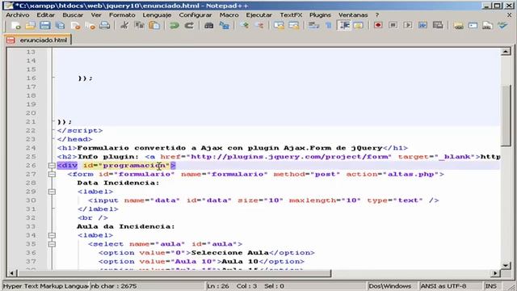Run macro multiple times icon
Screen dimensions: 517x291
pos(422,25)
